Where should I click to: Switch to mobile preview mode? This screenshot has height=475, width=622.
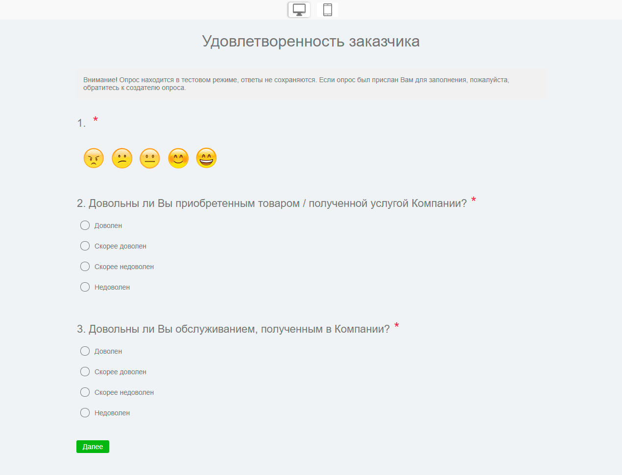click(327, 9)
